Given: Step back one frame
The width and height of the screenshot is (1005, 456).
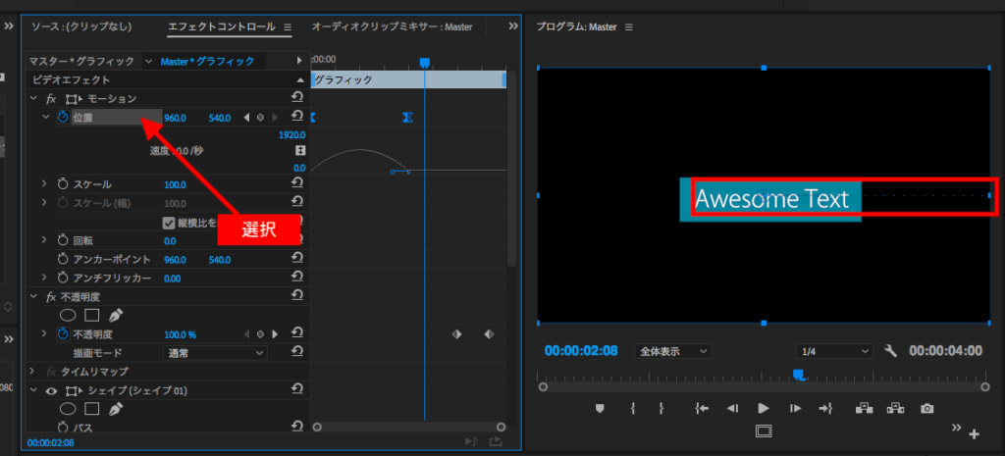Looking at the screenshot, I should pos(732,408).
